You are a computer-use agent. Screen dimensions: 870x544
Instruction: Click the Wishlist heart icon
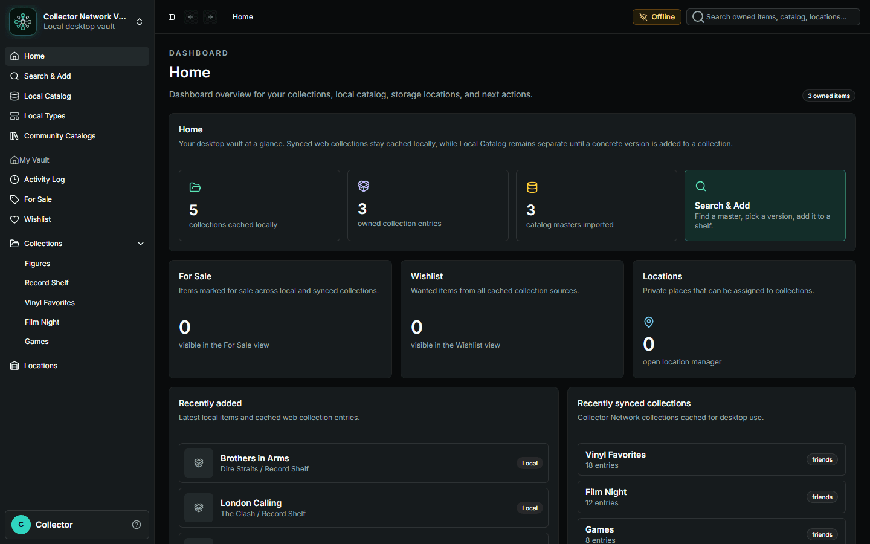[14, 219]
